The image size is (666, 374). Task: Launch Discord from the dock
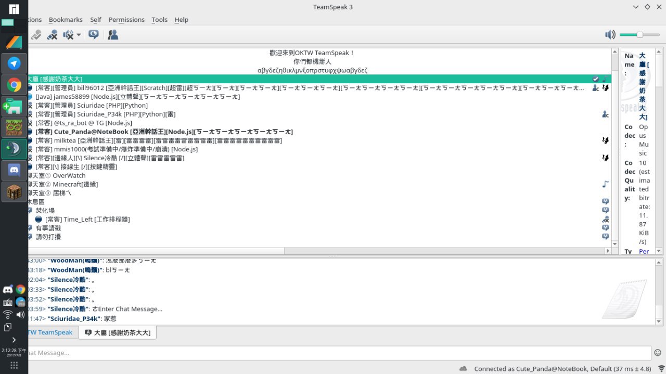(x=14, y=170)
